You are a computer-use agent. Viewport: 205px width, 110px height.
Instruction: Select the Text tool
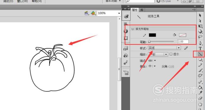(x=200, y=49)
